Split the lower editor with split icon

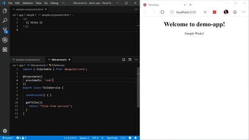pyautogui.click(x=130, y=59)
